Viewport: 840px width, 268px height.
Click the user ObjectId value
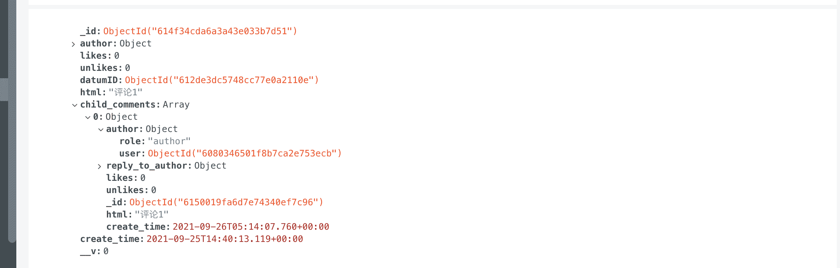[244, 154]
